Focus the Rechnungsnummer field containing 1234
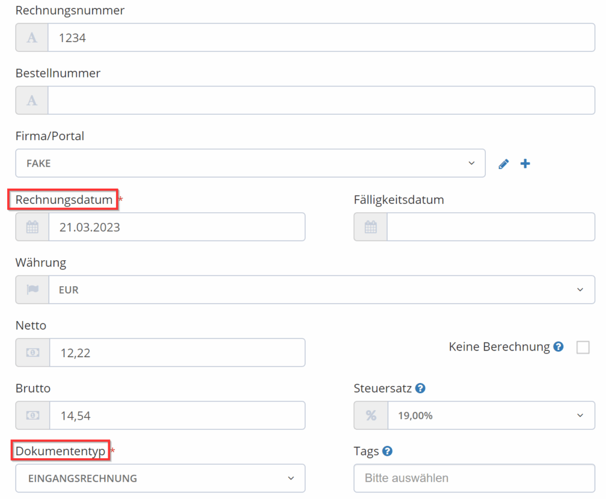Screen dimensions: 606x499 pos(321,37)
